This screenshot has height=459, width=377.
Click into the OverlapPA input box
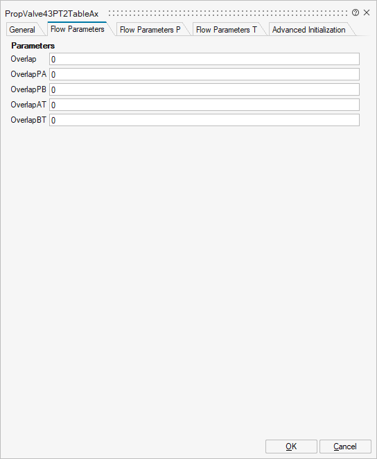(204, 74)
